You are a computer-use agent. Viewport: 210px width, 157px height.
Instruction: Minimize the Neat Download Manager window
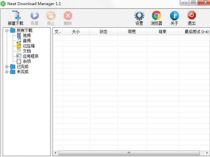click(184, 3)
